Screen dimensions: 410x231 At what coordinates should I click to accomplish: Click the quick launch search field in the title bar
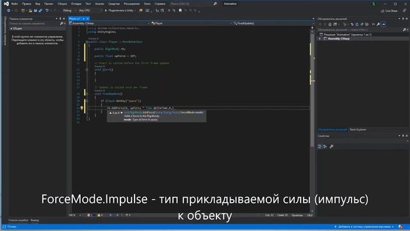click(193, 4)
